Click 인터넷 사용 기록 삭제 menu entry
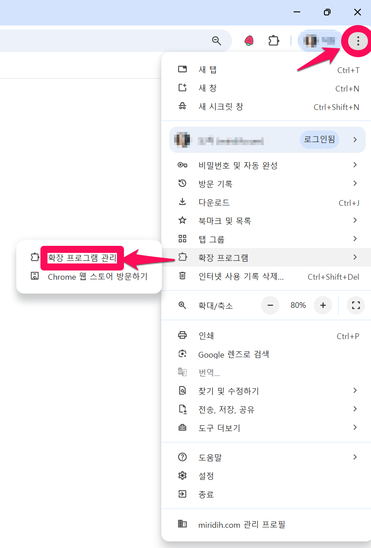 tap(268, 277)
